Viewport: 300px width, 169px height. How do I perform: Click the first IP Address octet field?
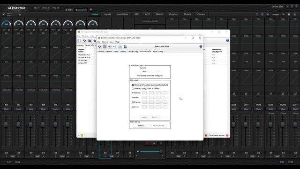click(x=144, y=93)
